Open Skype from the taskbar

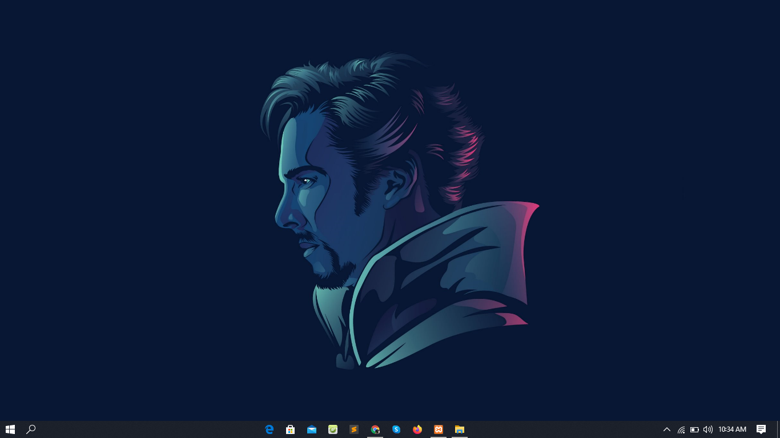click(x=396, y=429)
